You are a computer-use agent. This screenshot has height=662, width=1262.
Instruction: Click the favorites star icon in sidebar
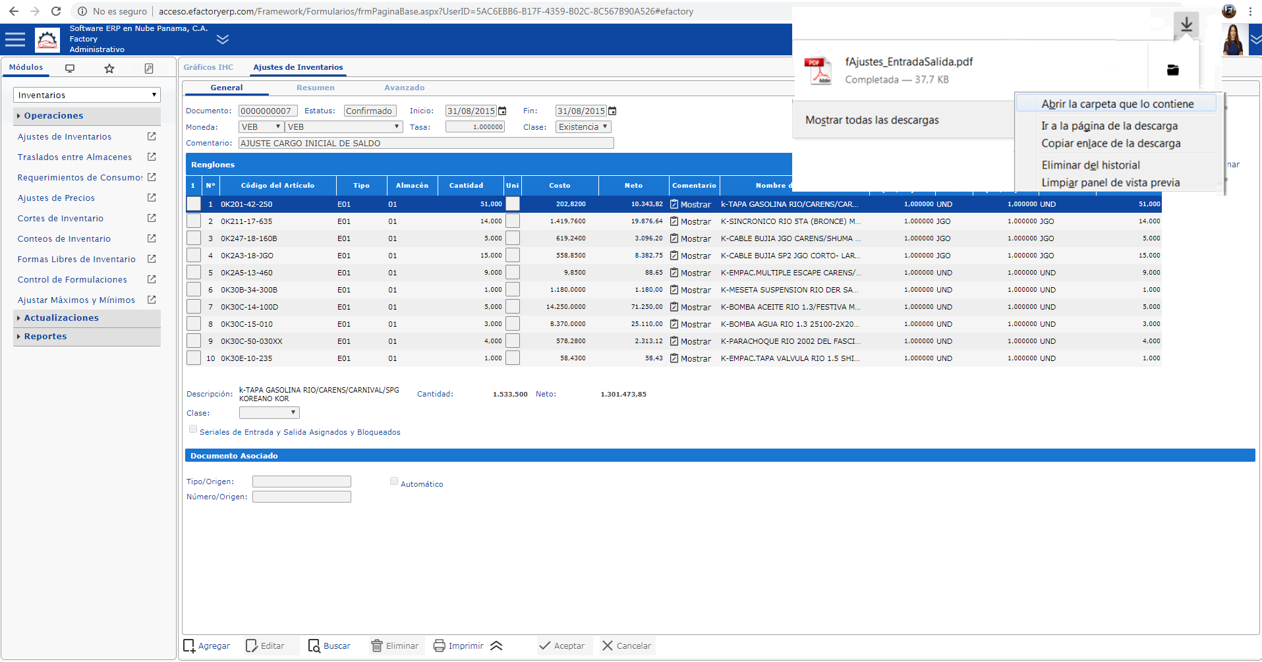[109, 69]
